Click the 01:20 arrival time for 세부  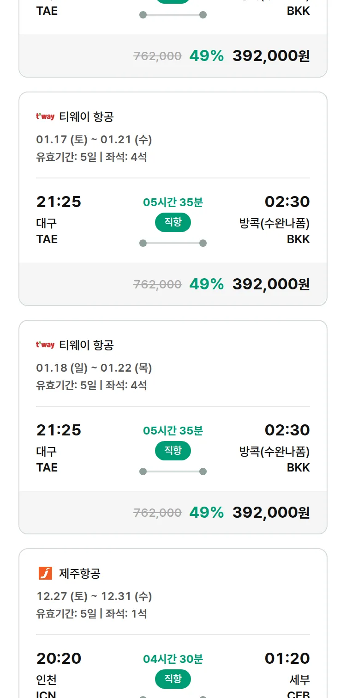(x=287, y=658)
